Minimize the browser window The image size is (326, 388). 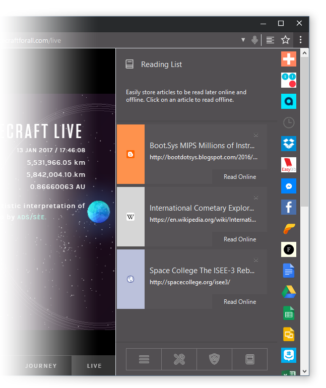263,24
